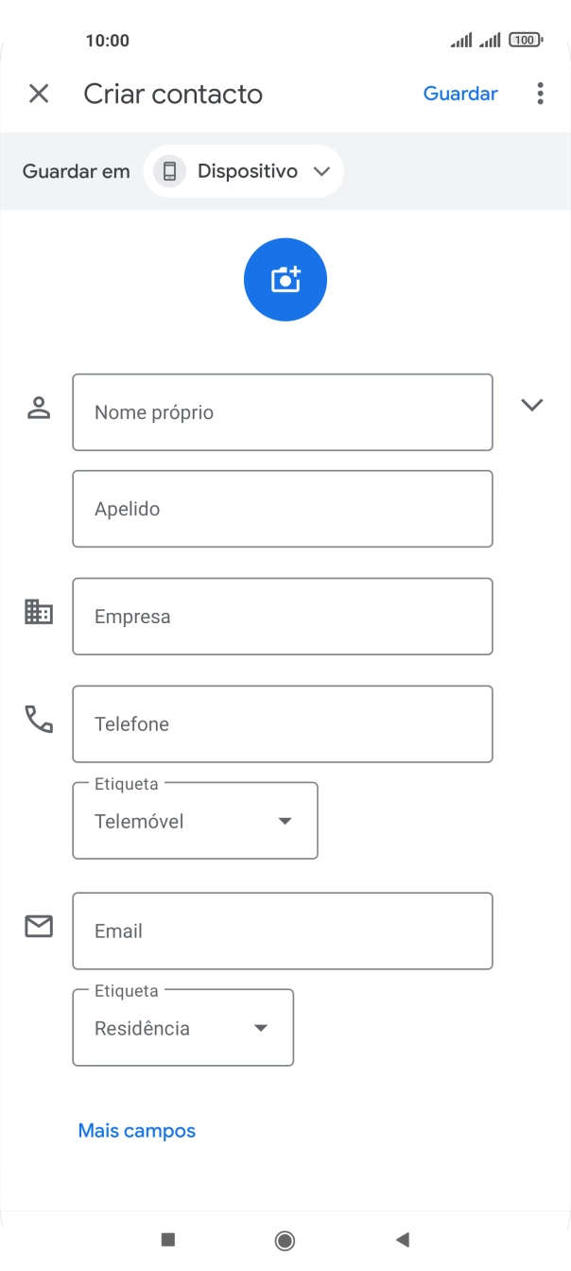571x1271 pixels.
Task: Open the three-dot overflow menu
Action: [539, 94]
